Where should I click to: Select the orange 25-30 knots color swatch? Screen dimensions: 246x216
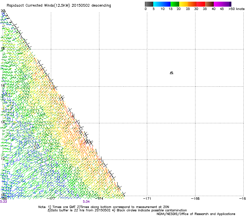192,4
